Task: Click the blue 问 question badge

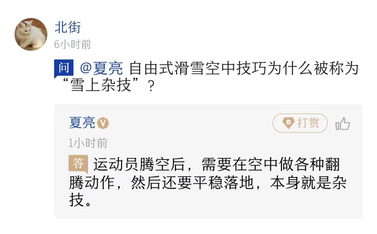Action: tap(64, 68)
